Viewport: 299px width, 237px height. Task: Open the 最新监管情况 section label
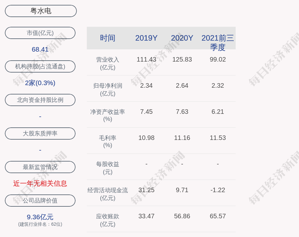click(40, 167)
